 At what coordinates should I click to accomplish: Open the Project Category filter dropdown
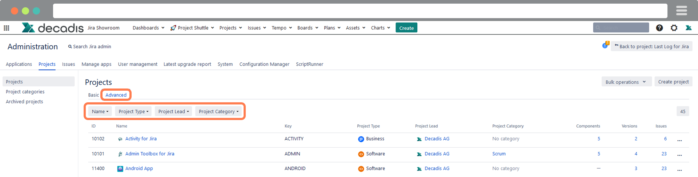tap(218, 111)
